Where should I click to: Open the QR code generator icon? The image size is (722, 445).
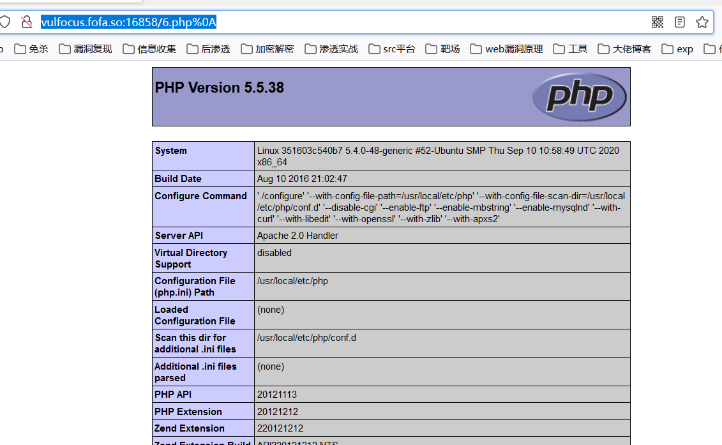tap(657, 22)
